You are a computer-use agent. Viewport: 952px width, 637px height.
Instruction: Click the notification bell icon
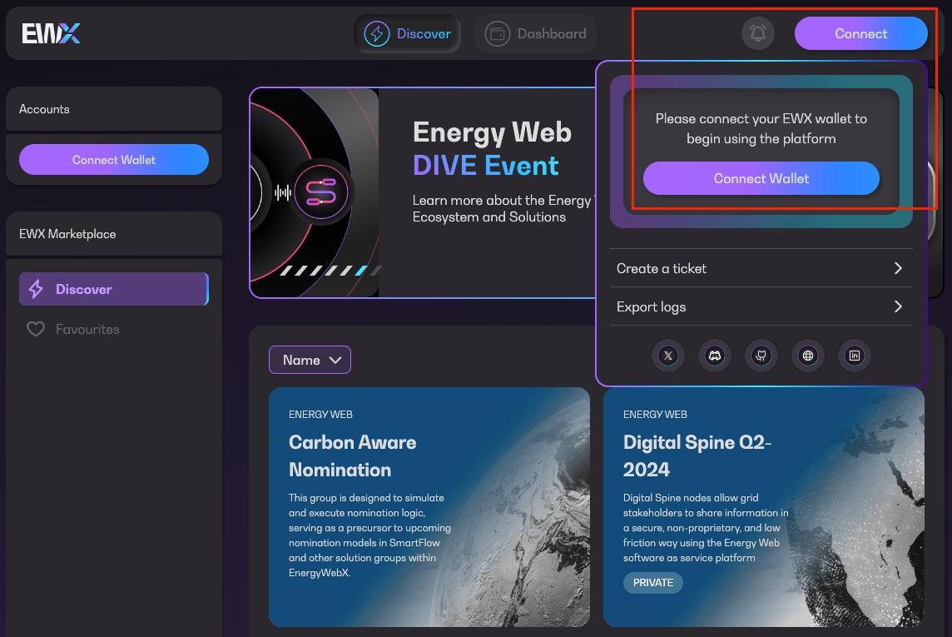(757, 33)
